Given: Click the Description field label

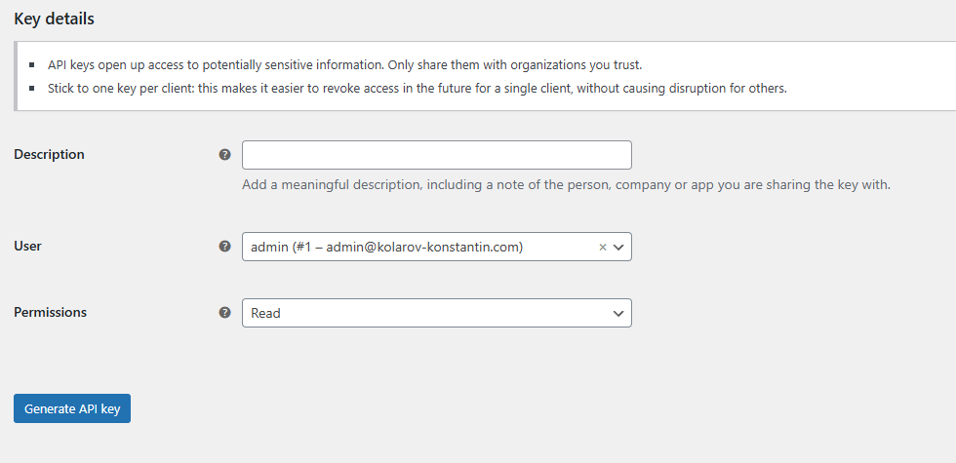Looking at the screenshot, I should coord(49,154).
